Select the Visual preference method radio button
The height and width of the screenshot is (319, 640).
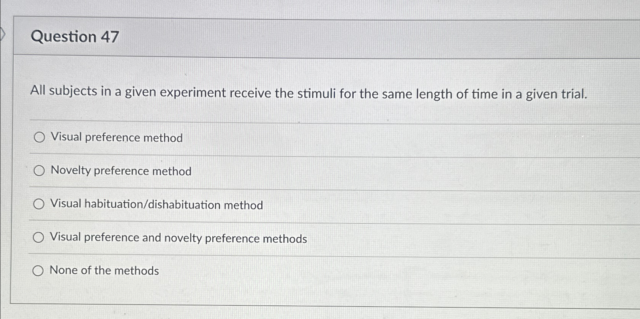39,138
